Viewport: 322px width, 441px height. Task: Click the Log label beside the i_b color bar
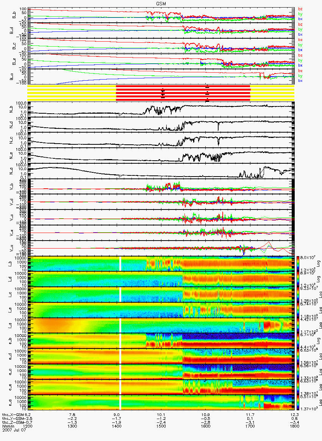pyautogui.click(x=319, y=264)
